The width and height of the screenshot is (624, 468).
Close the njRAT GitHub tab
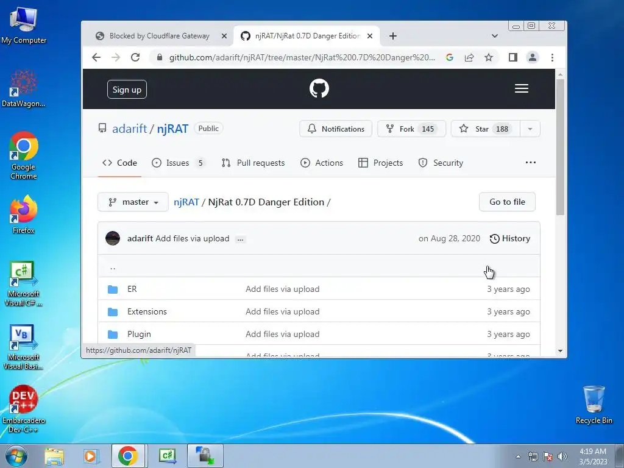(370, 36)
